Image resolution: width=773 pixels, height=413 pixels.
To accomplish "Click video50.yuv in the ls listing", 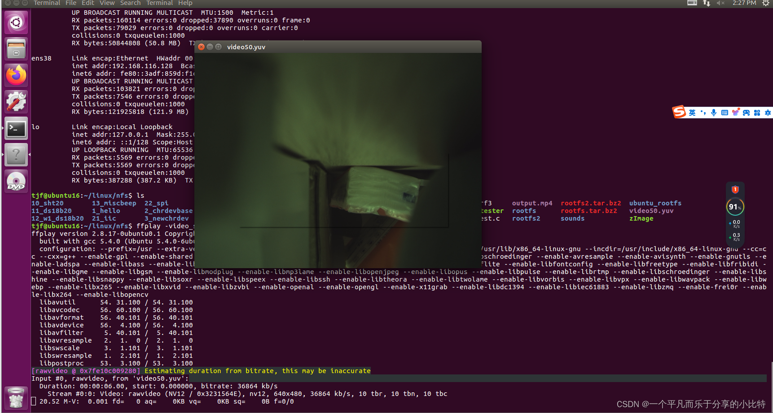I will [651, 211].
